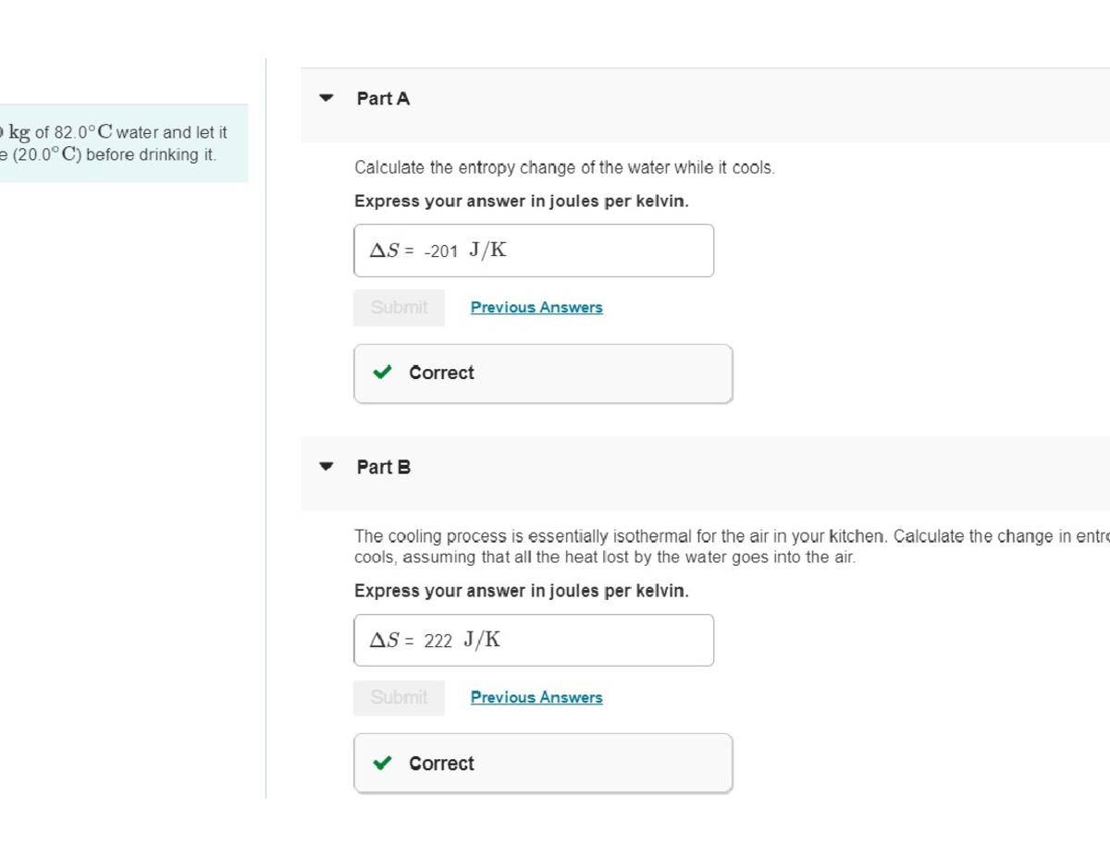Click the 82.0°C water problem text
Screen dimensions: 1110x857
120,133
